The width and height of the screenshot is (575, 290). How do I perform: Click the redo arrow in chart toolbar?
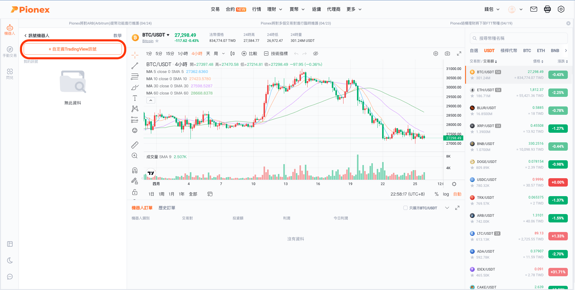[x=305, y=54]
